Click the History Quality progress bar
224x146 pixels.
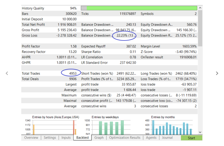point(139,8)
